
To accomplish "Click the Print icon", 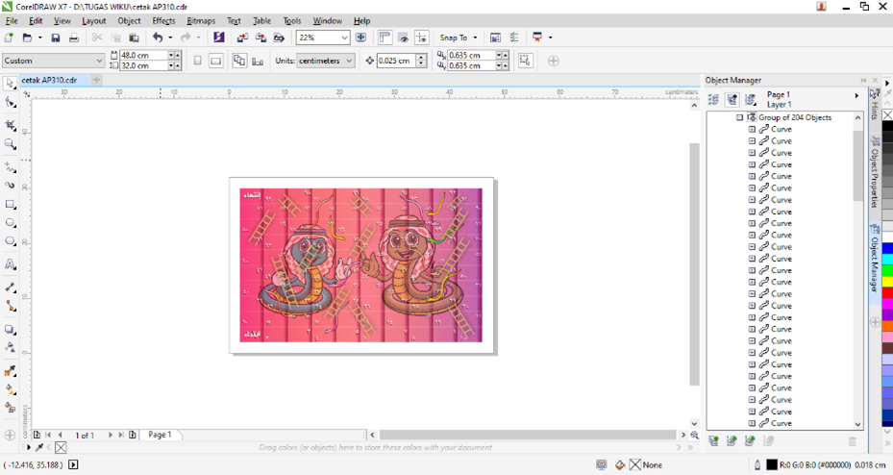I will pyautogui.click(x=74, y=37).
